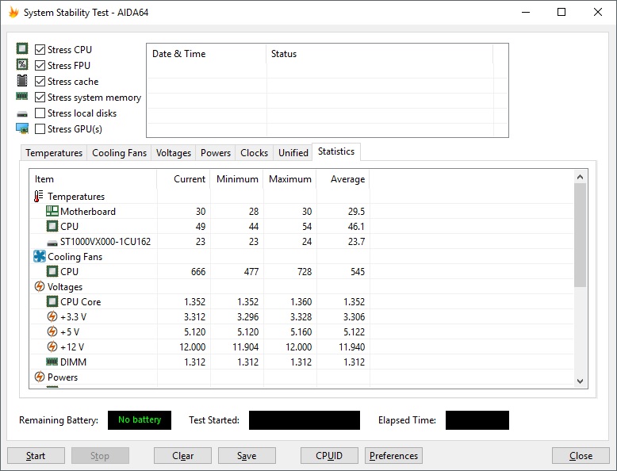
Task: Enable Stress local disks
Action: coord(40,113)
